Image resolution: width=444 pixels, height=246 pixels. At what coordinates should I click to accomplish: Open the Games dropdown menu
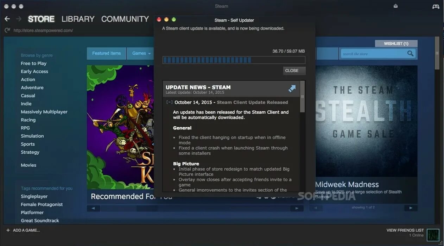click(141, 53)
